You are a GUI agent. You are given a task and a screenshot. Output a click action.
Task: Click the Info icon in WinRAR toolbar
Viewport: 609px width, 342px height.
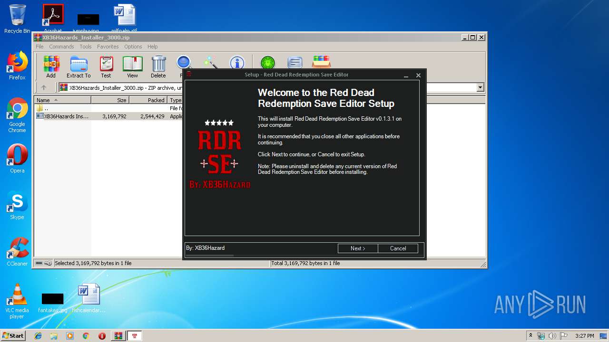[237, 62]
